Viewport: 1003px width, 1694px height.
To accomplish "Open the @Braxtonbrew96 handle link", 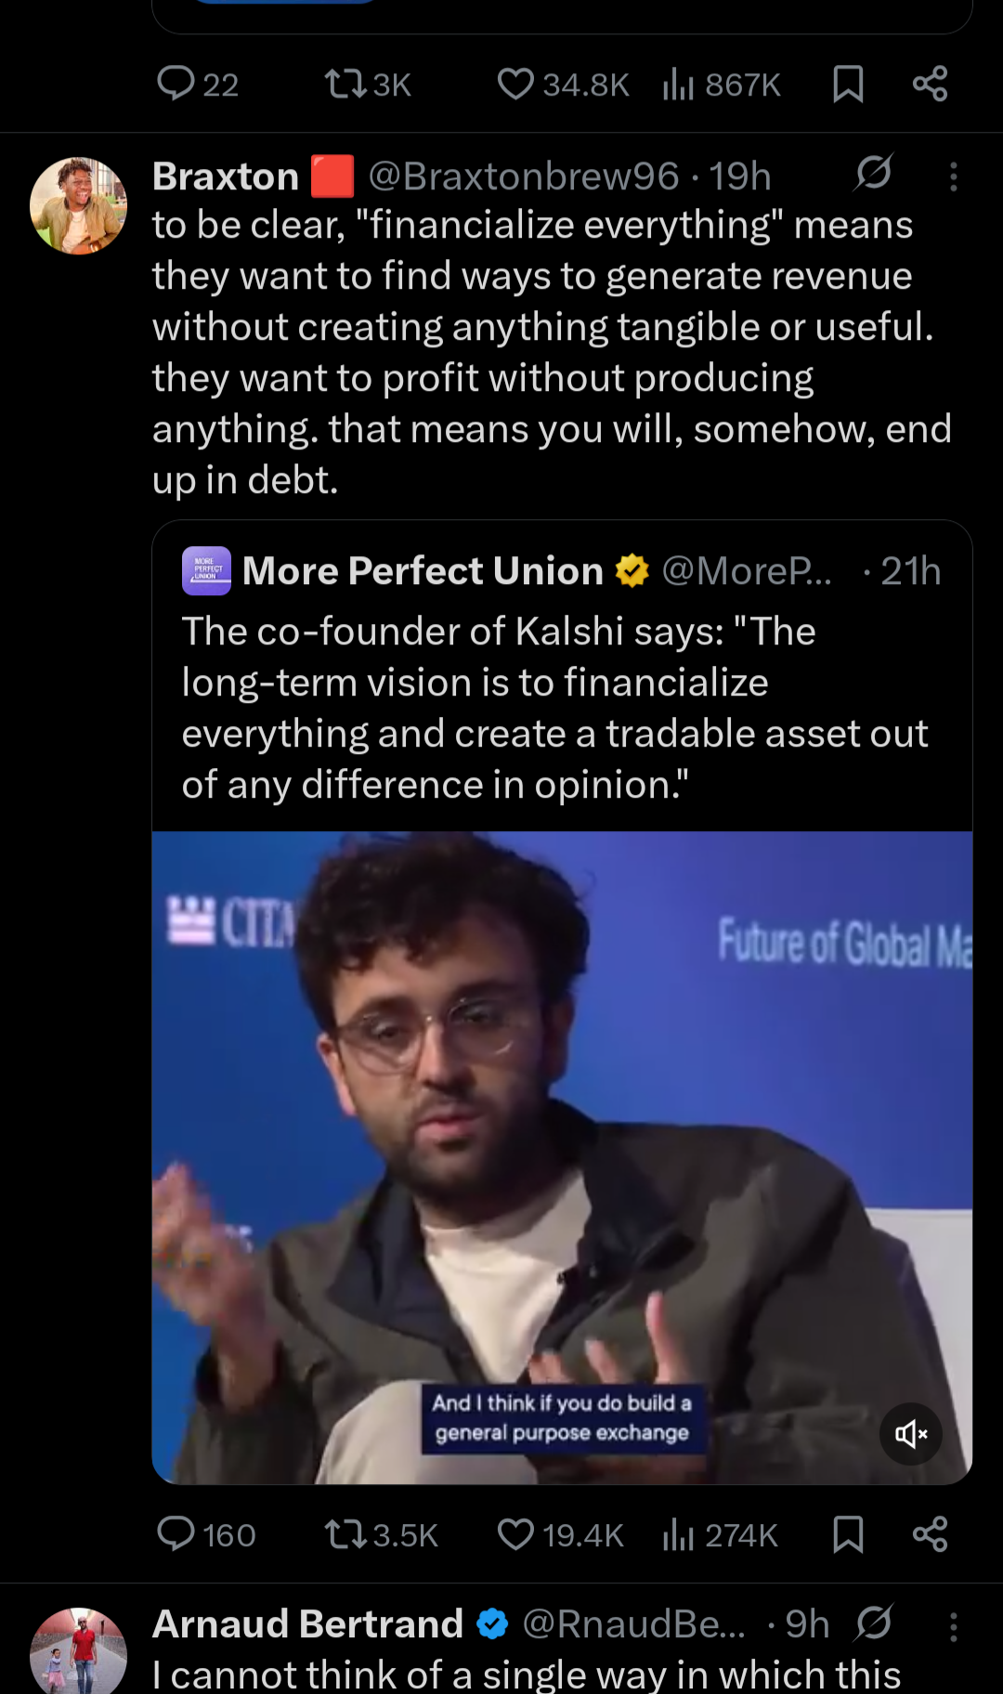I will [524, 176].
